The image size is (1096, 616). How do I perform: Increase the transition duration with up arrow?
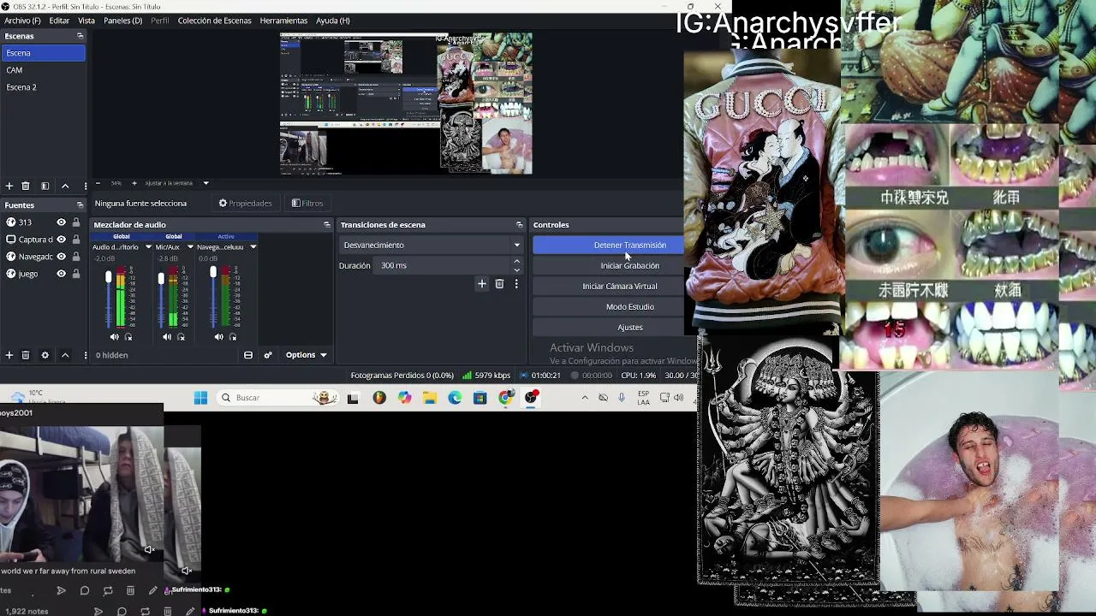[516, 261]
